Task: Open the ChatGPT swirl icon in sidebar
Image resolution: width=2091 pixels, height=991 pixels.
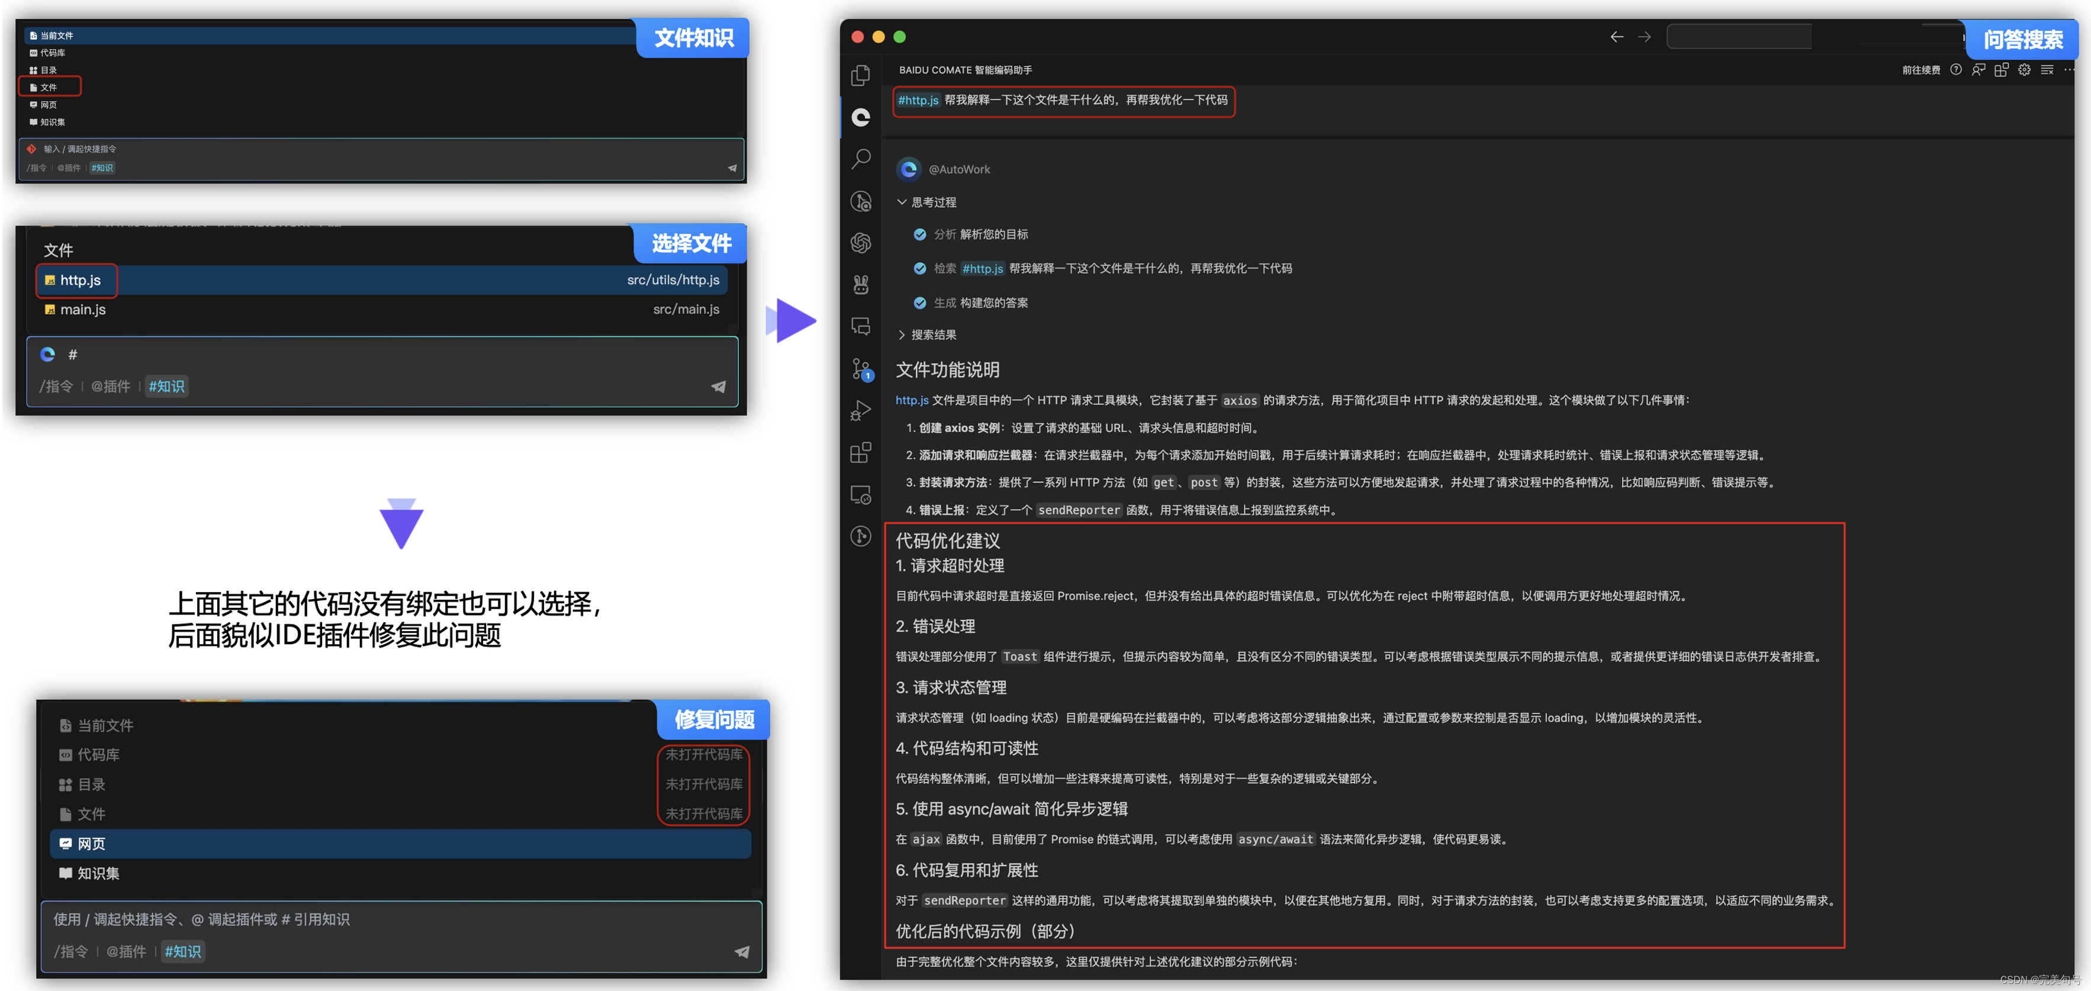Action: tap(860, 243)
